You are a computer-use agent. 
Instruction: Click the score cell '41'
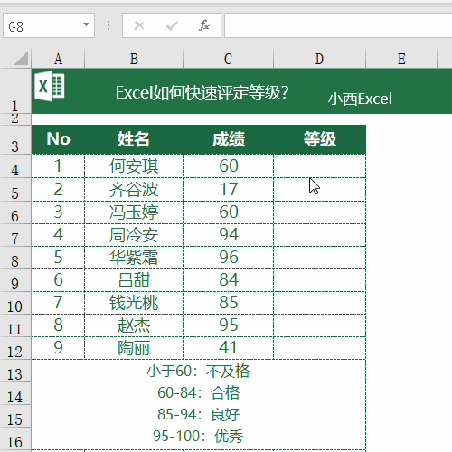[229, 348]
